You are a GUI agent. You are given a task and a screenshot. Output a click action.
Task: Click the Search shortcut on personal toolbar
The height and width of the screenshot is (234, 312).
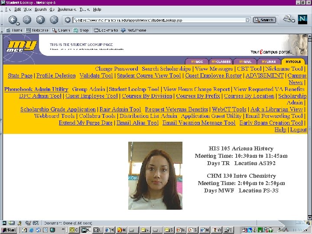click(61, 30)
